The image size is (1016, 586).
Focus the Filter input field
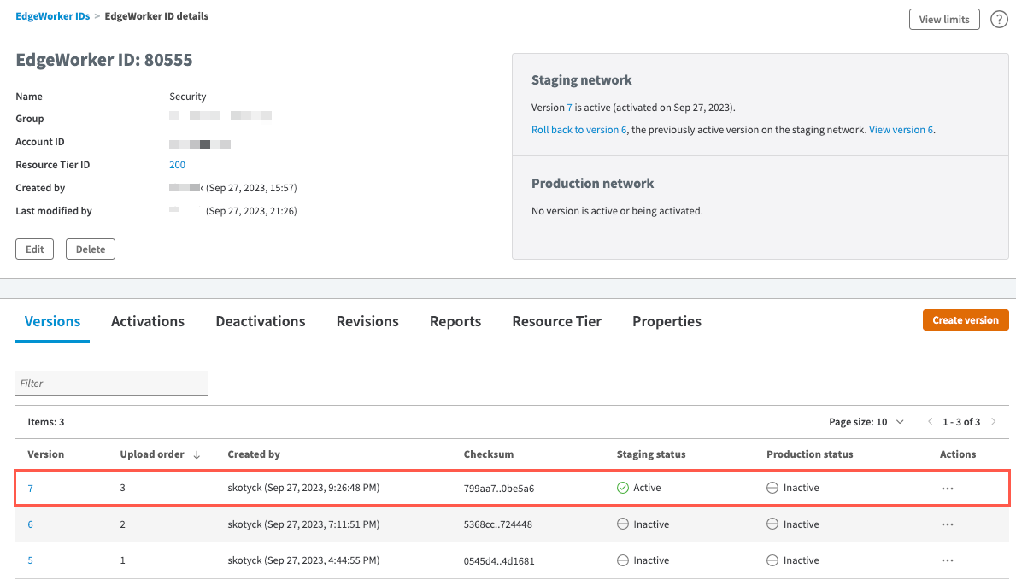pos(111,384)
